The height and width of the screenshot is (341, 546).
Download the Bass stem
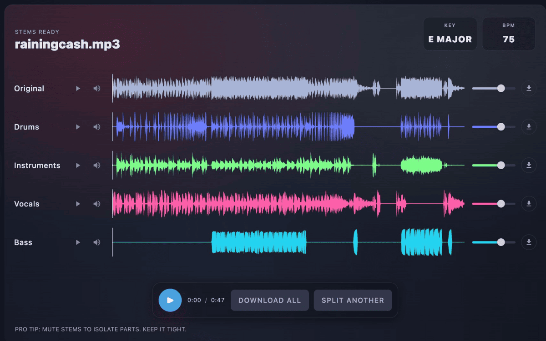[x=529, y=242]
